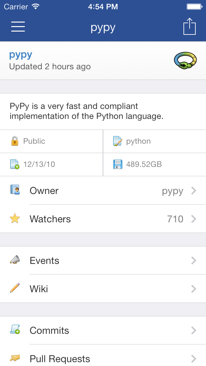Tap the PyPy description text

86,111
